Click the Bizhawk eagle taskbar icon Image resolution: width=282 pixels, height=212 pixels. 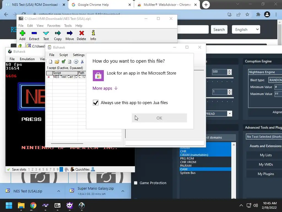click(x=82, y=205)
